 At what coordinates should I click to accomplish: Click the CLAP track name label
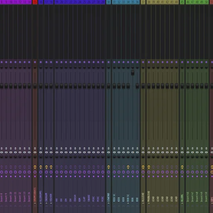(84, 199)
